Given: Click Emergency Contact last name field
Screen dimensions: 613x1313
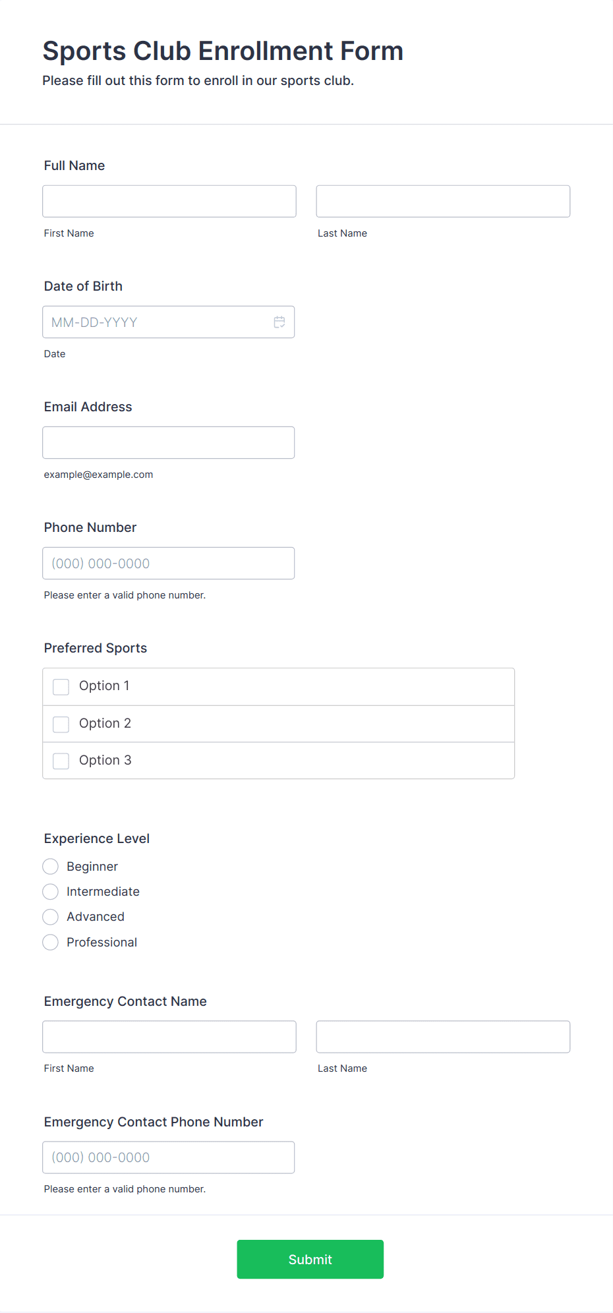Looking at the screenshot, I should pyautogui.click(x=443, y=1037).
